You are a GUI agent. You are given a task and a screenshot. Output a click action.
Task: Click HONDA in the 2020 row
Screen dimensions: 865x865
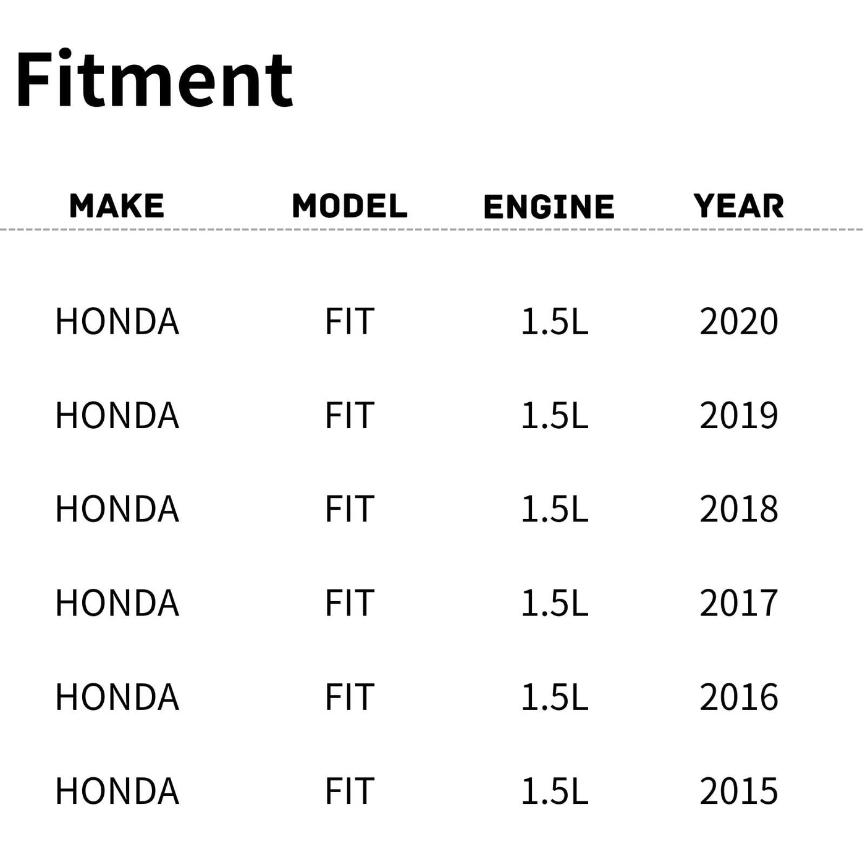click(117, 322)
